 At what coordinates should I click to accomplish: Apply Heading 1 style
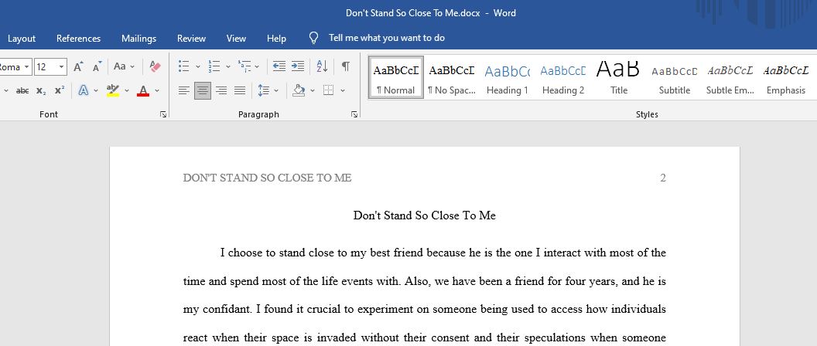(x=507, y=77)
